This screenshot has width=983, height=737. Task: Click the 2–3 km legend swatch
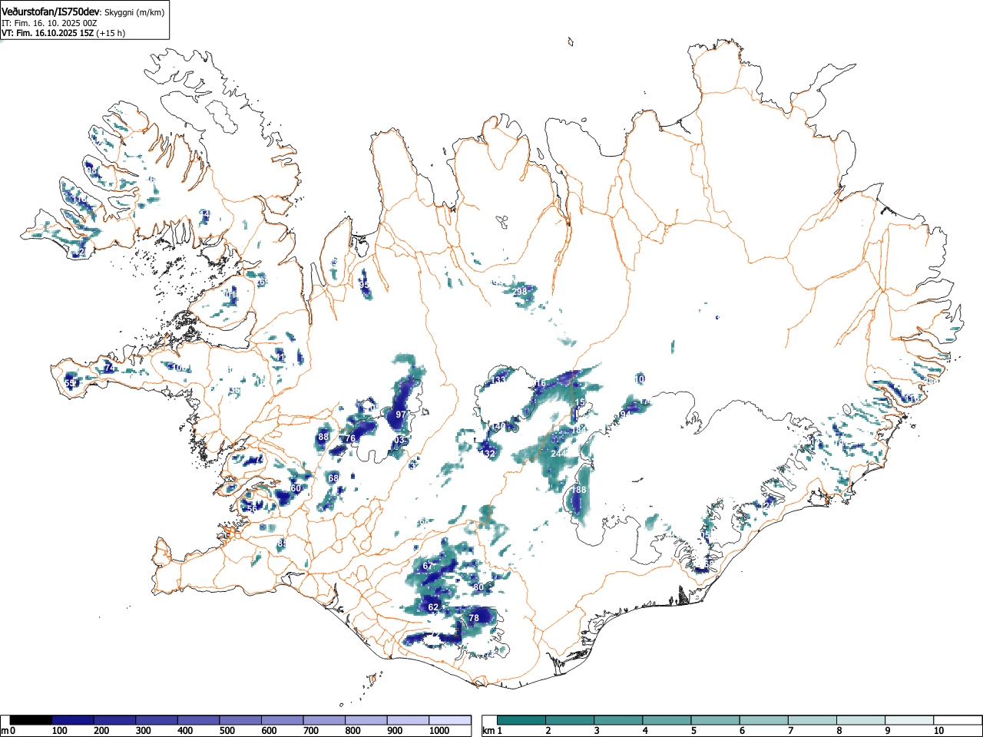point(570,720)
